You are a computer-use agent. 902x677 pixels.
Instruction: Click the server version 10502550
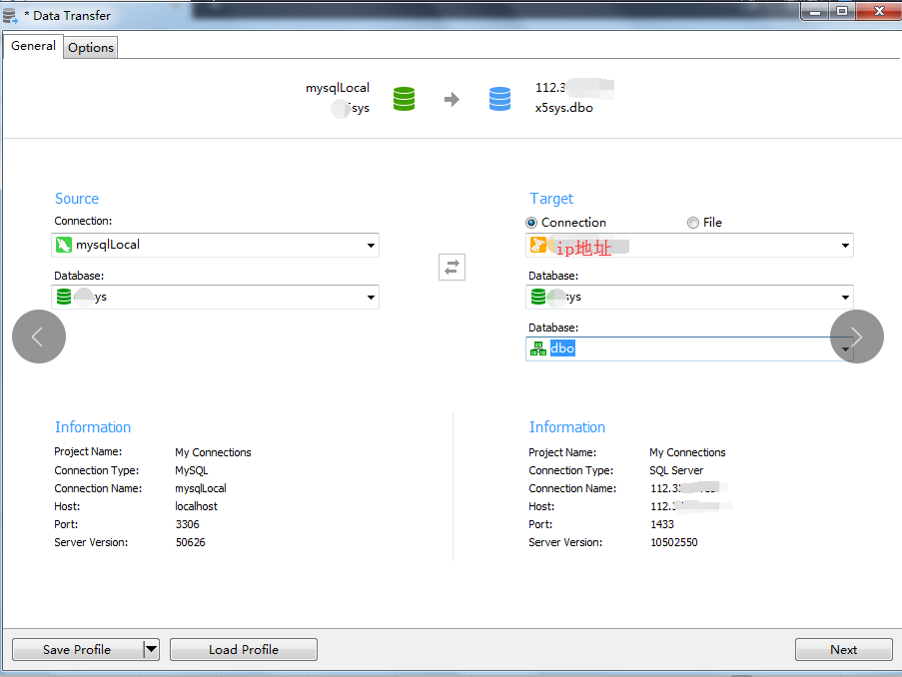coord(673,542)
